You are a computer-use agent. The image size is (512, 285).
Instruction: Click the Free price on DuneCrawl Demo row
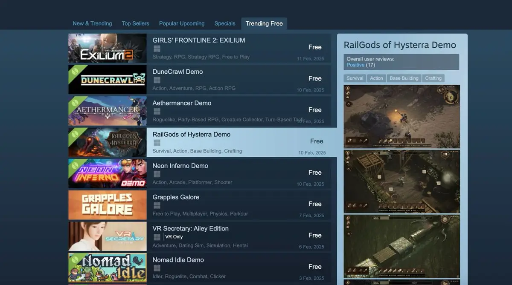click(315, 78)
